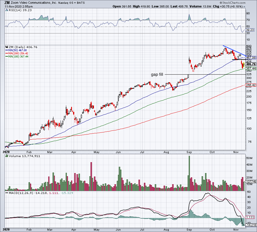Image resolution: width=257 pixels, height=232 pixels.
Task: Click the Apr label under the price chart
Action: [74, 152]
